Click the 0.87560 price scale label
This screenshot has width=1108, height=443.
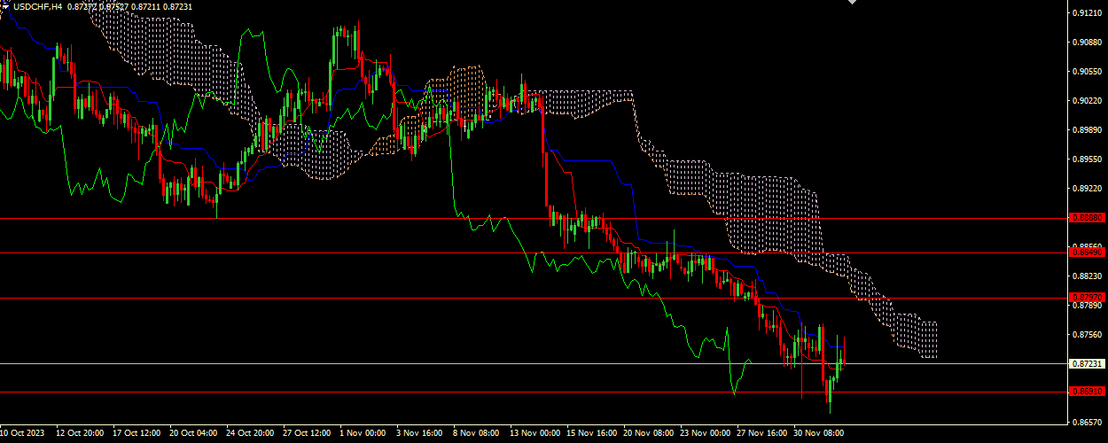click(1087, 335)
